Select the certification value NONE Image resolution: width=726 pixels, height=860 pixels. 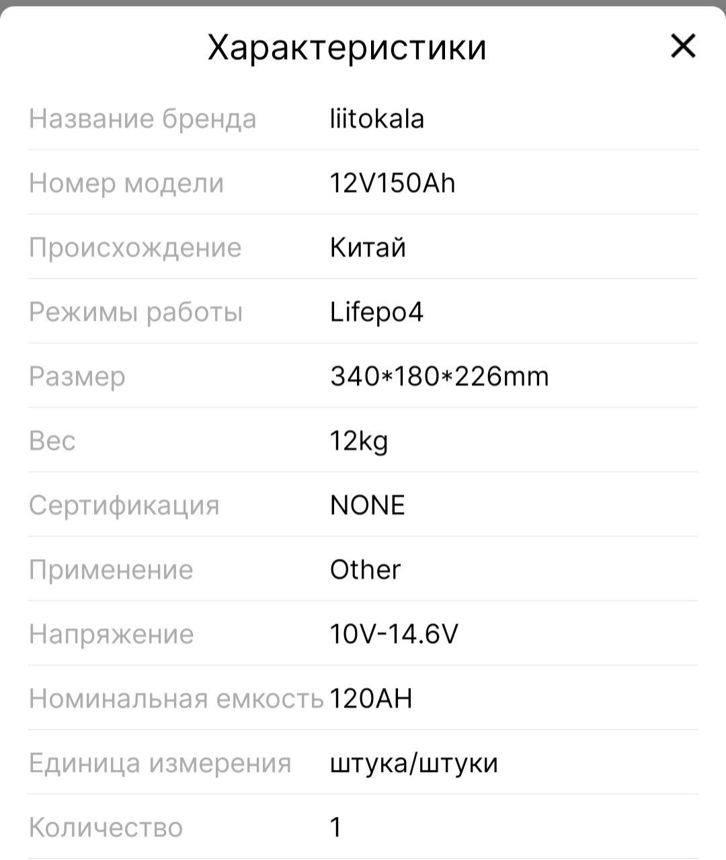pyautogui.click(x=368, y=505)
